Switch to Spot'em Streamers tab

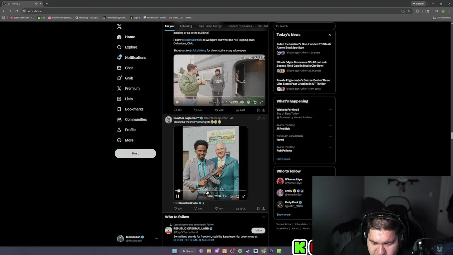pyautogui.click(x=240, y=26)
